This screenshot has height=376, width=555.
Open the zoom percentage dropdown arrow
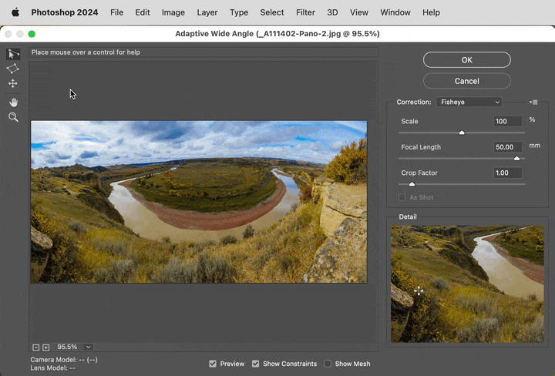tap(89, 347)
